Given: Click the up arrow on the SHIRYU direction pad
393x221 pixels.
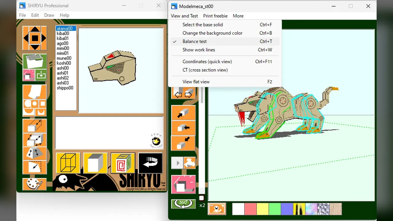Looking at the screenshot, I should click(35, 29).
